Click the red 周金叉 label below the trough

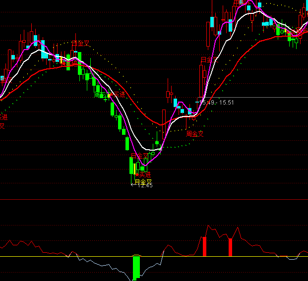[195, 134]
